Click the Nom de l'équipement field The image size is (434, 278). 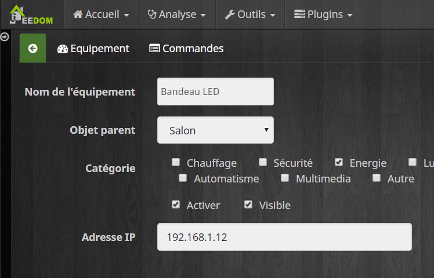coord(215,92)
